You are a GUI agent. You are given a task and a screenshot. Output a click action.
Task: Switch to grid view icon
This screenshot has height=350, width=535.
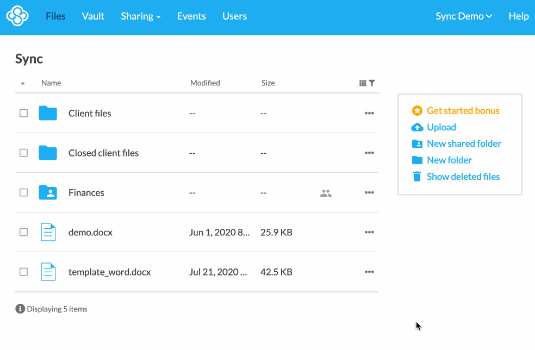(363, 83)
